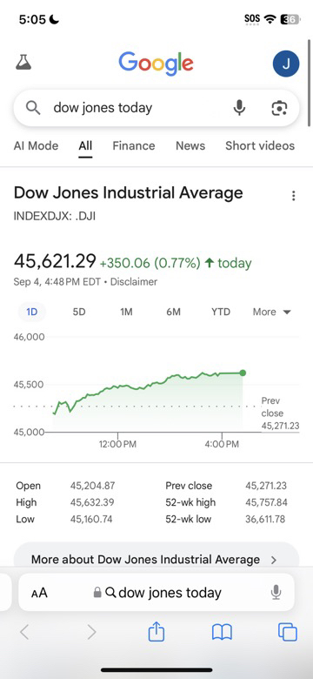Select the 1M chart range
313x679 pixels.
pyautogui.click(x=126, y=312)
